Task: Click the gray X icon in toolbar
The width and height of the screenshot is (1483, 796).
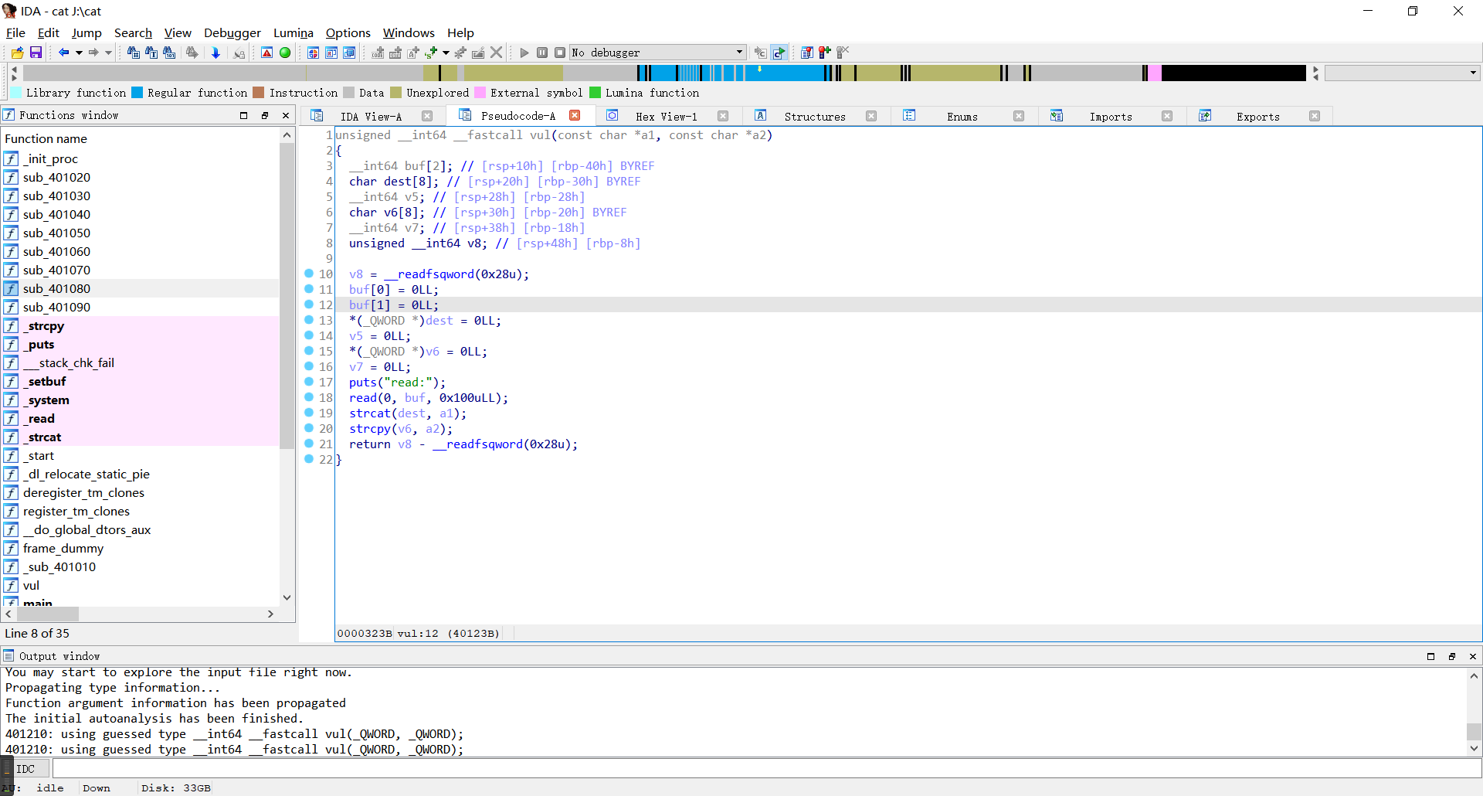Action: [496, 53]
